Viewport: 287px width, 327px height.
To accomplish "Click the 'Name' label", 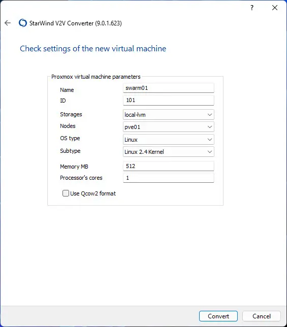I will pyautogui.click(x=67, y=90).
